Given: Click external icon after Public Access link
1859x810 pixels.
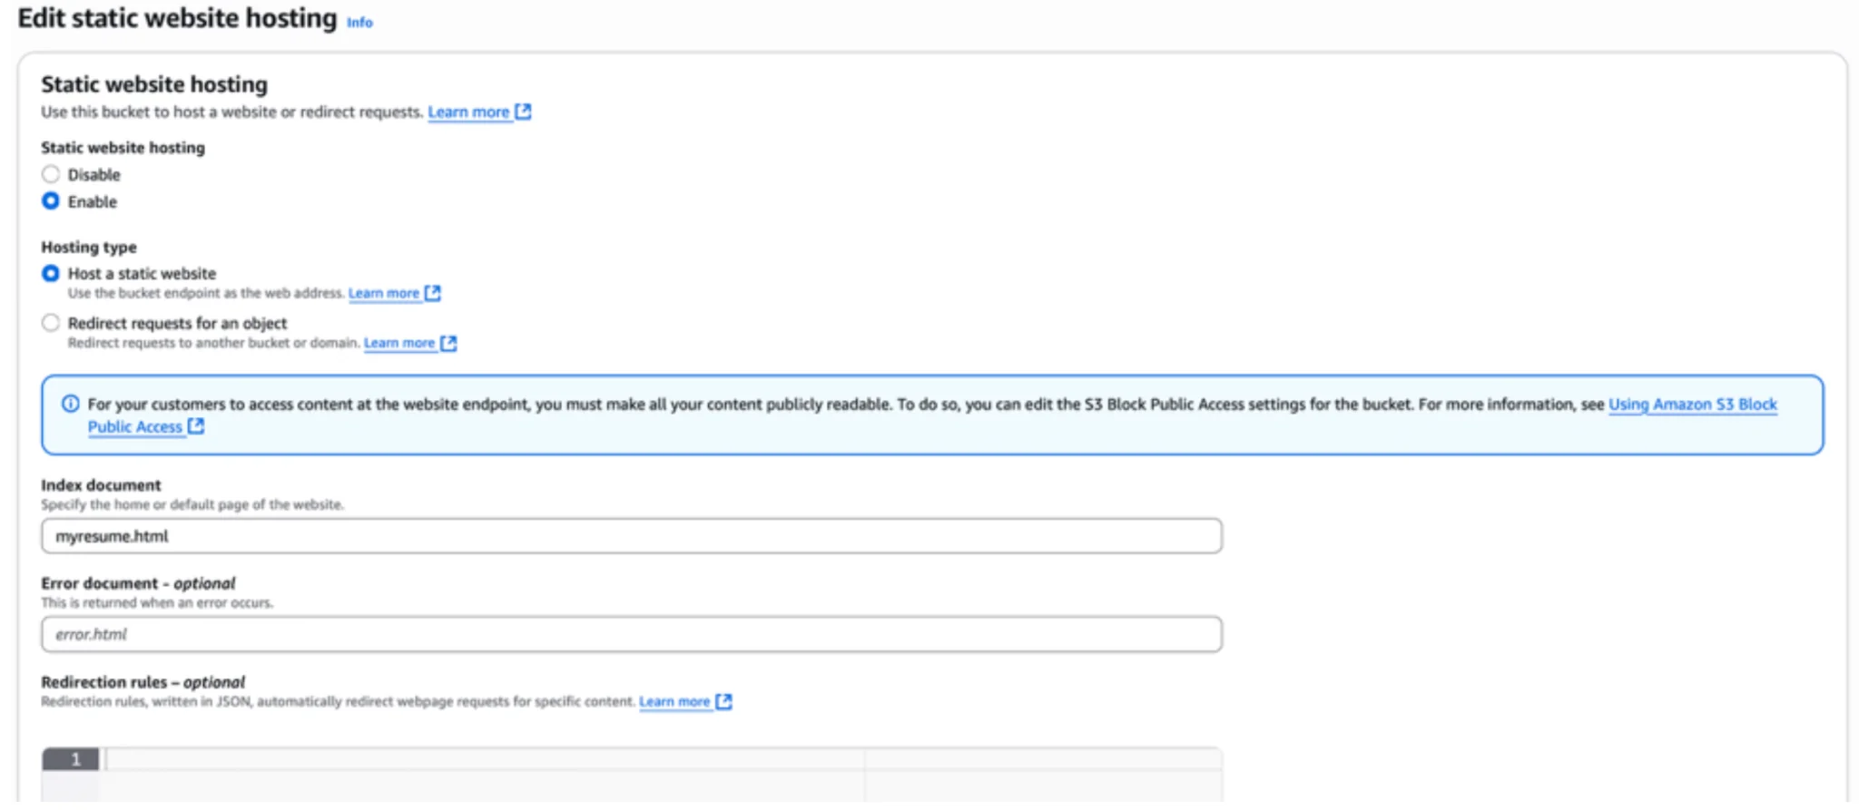Looking at the screenshot, I should pos(196,426).
